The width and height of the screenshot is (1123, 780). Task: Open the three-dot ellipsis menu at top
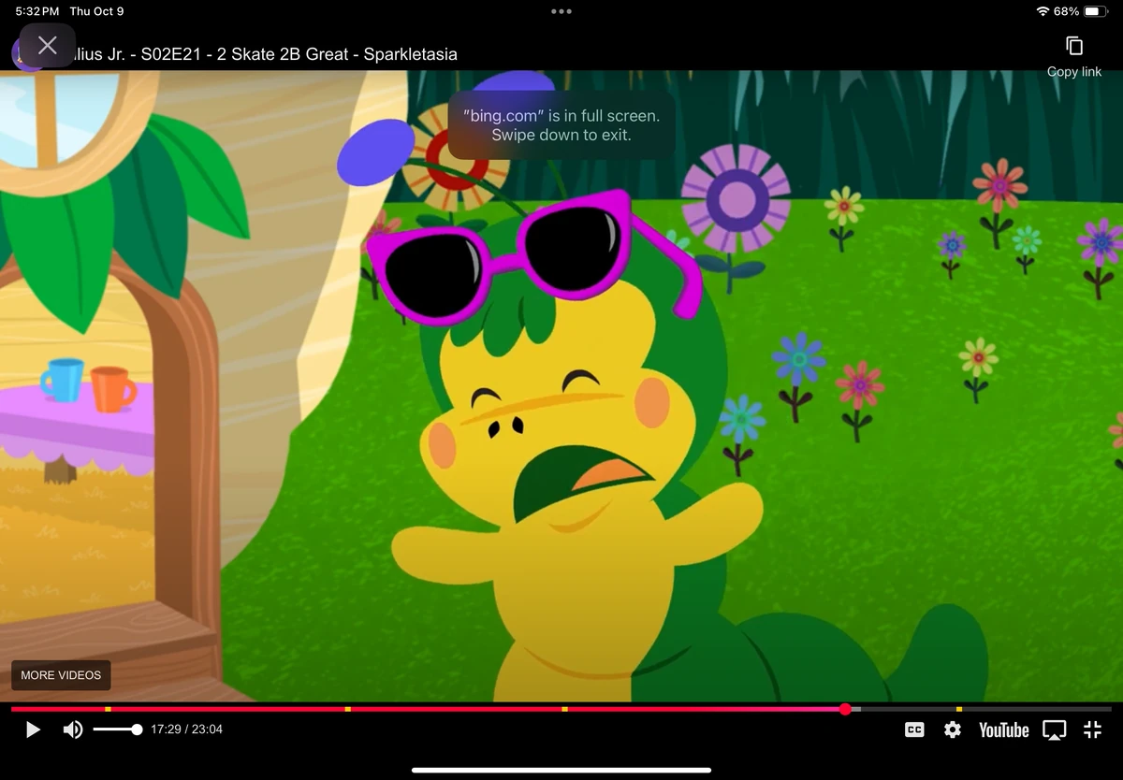click(561, 11)
